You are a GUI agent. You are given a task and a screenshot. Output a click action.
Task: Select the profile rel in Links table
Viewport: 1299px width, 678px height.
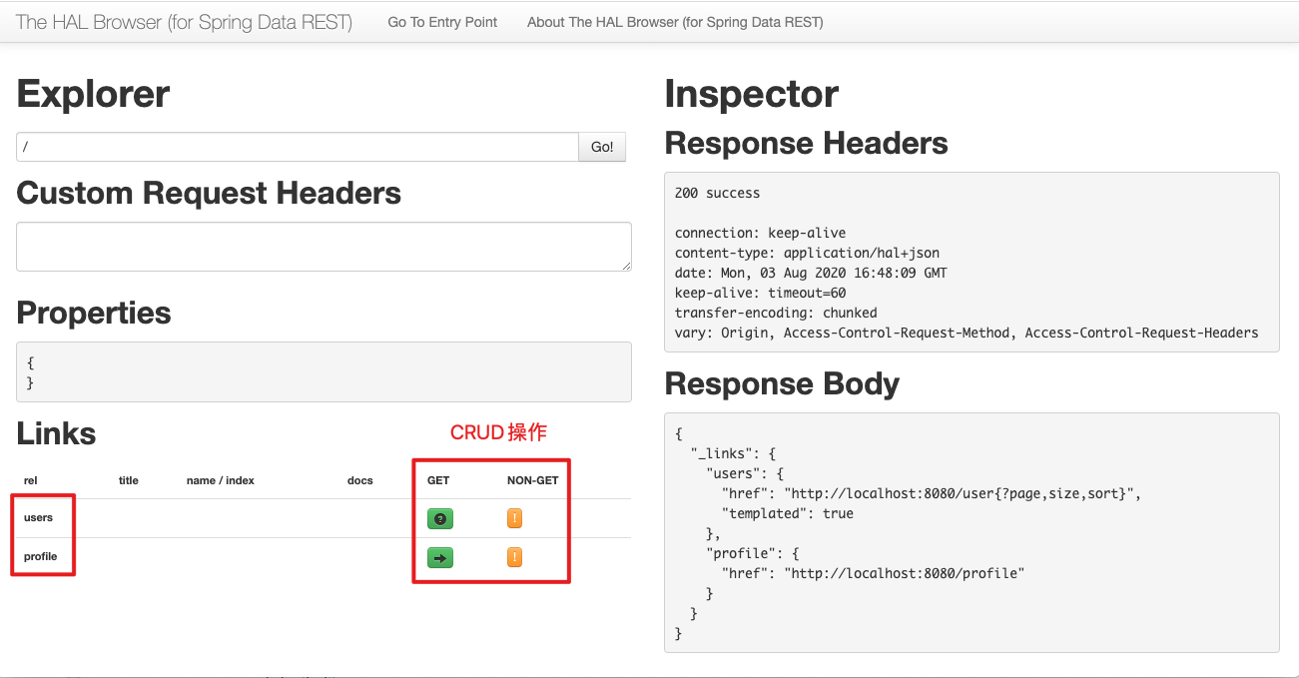click(x=42, y=556)
